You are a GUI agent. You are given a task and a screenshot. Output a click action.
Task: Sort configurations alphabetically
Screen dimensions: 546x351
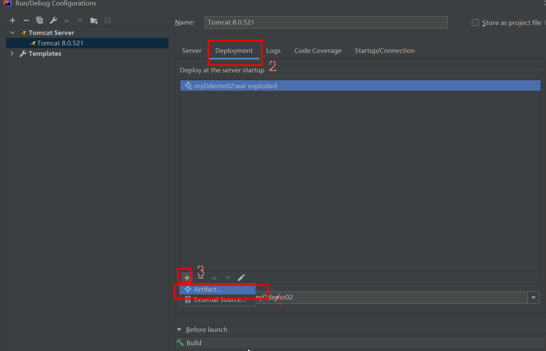click(107, 20)
